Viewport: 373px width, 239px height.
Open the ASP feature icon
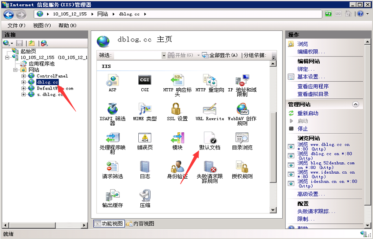[113, 82]
